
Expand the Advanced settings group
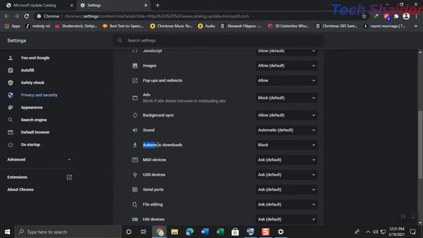click(x=39, y=159)
